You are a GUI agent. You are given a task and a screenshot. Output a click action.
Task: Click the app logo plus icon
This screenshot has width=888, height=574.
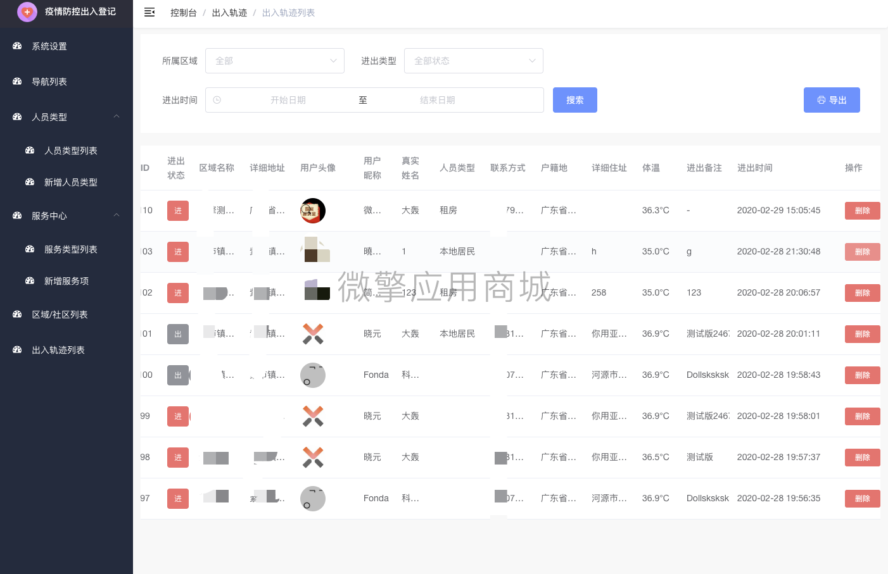point(27,12)
